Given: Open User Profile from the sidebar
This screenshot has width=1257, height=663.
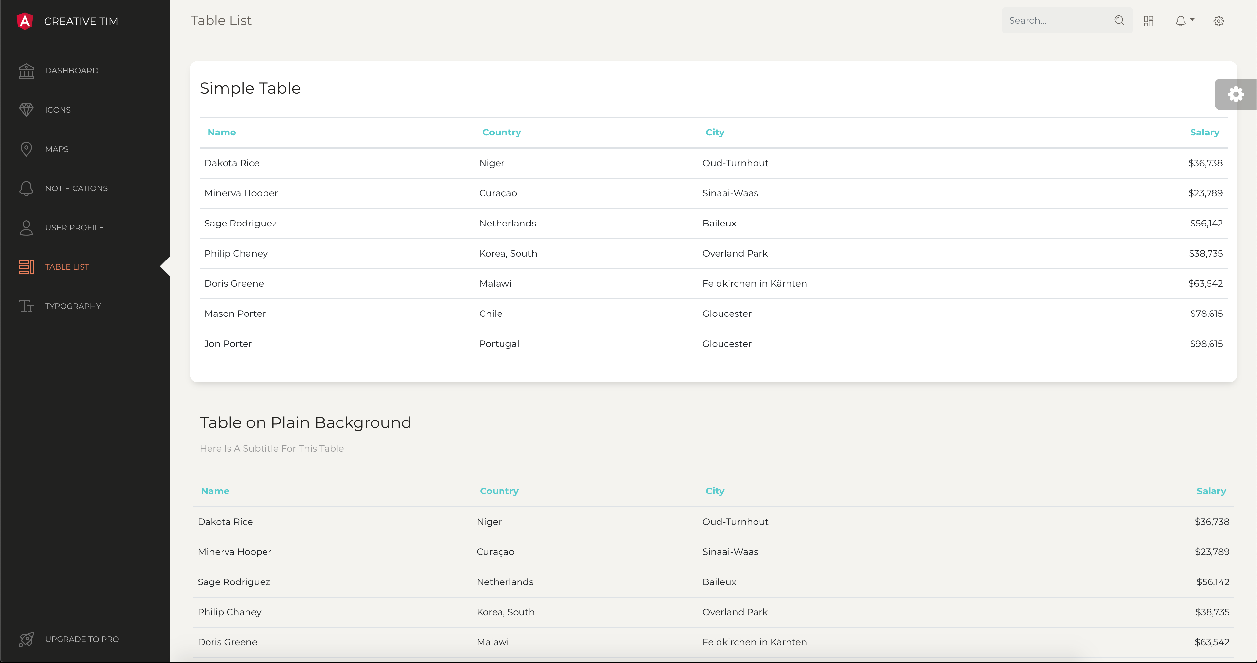Looking at the screenshot, I should [75, 227].
